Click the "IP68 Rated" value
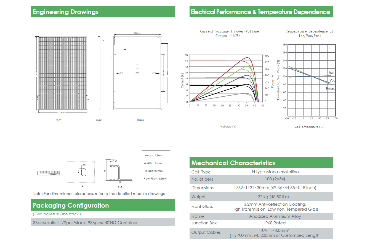This screenshot has height=250, width=370. click(x=275, y=223)
